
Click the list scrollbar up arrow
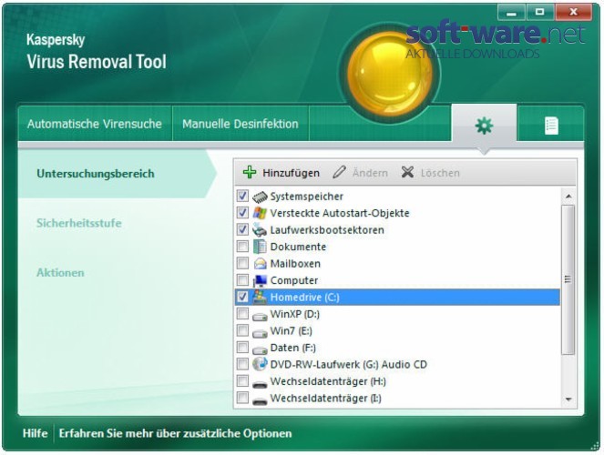pyautogui.click(x=568, y=197)
